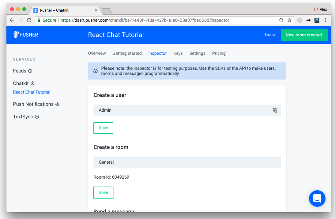Click the Pusher logo in the header
Viewport: 335px width, 219px height.
[26, 35]
